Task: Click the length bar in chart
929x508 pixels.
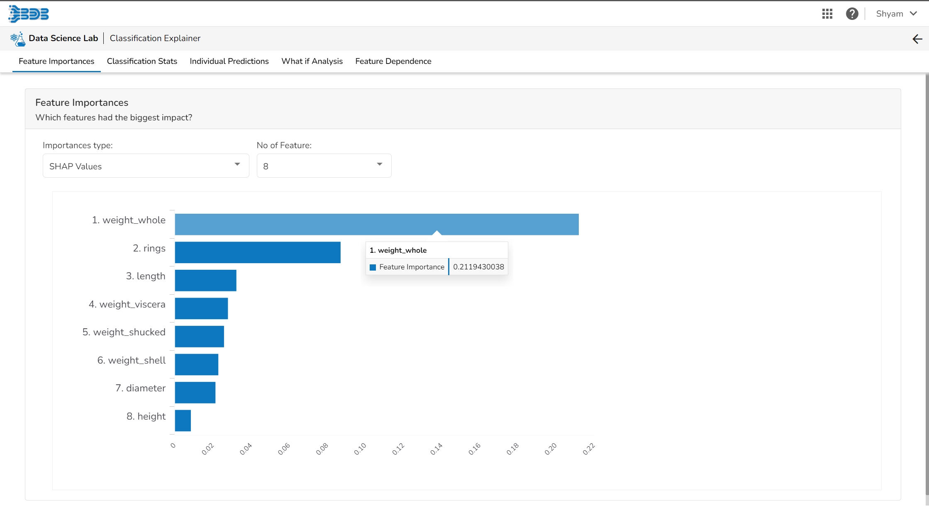Action: pyautogui.click(x=205, y=280)
